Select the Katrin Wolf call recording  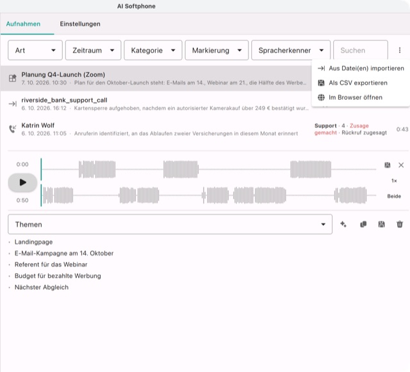point(205,129)
